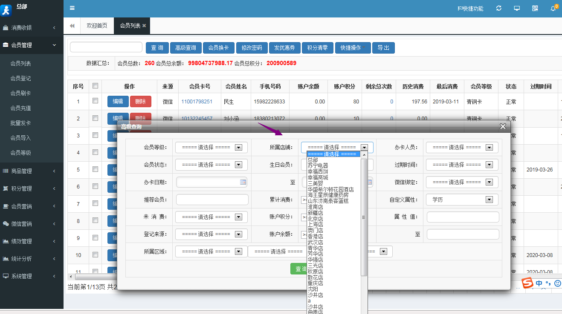Open the notification bell icon

tap(553, 8)
